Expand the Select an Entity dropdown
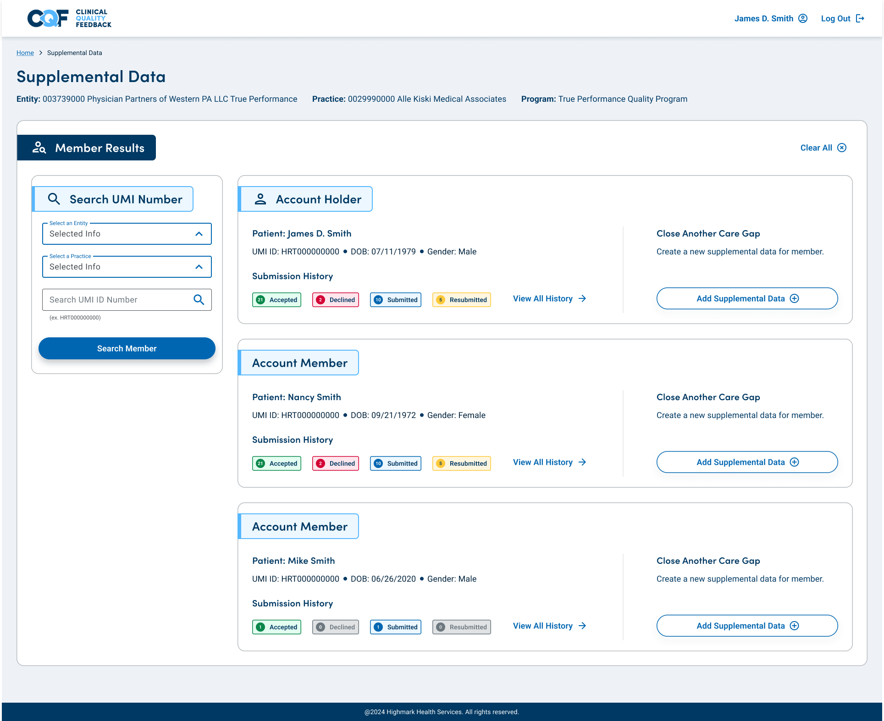The width and height of the screenshot is (884, 721). tap(127, 234)
